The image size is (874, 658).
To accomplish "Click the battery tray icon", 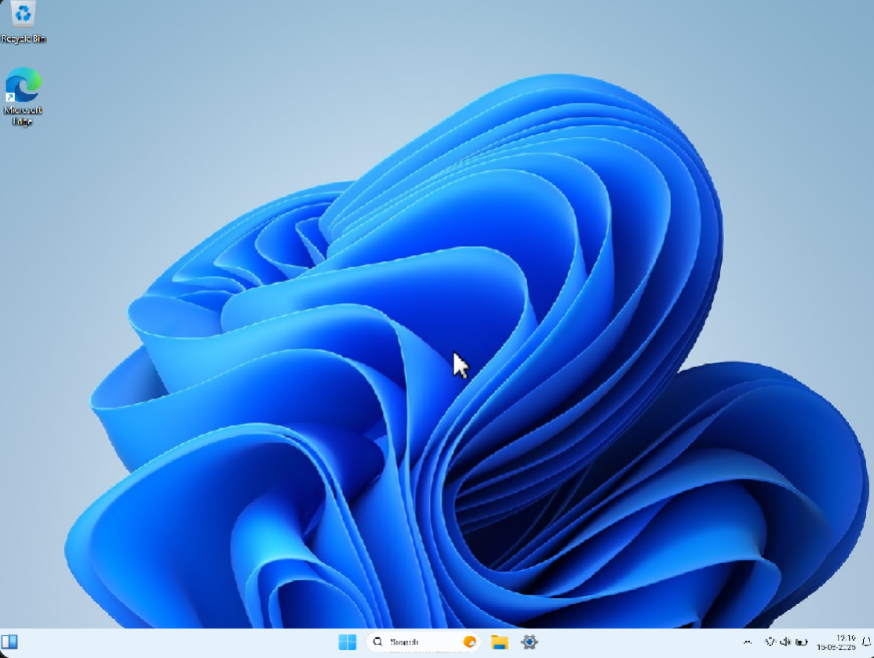I will pos(802,642).
